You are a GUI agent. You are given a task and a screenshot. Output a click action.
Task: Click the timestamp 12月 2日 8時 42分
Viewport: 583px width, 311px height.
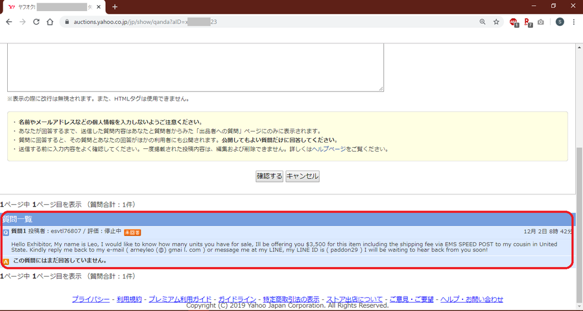[548, 231]
